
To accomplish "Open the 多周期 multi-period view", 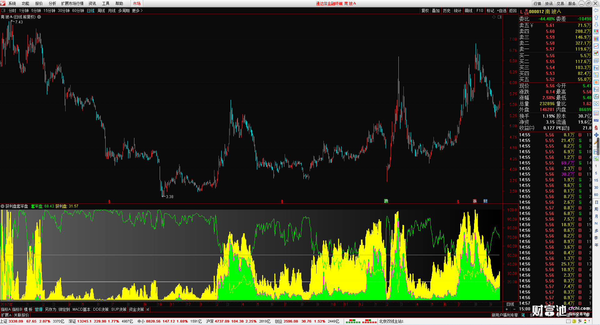I will click(x=124, y=11).
